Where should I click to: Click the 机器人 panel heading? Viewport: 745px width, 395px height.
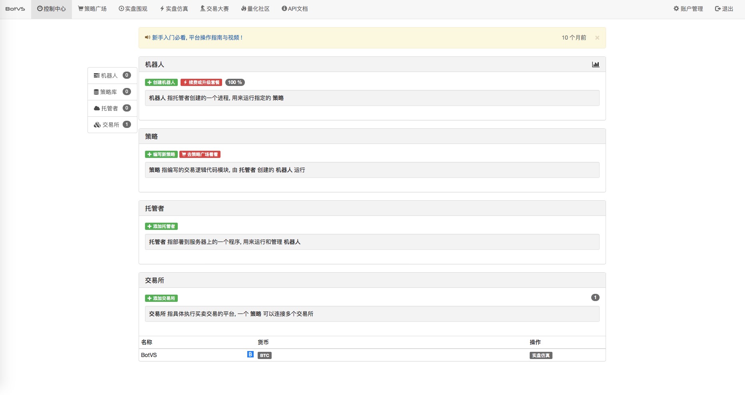coord(155,64)
